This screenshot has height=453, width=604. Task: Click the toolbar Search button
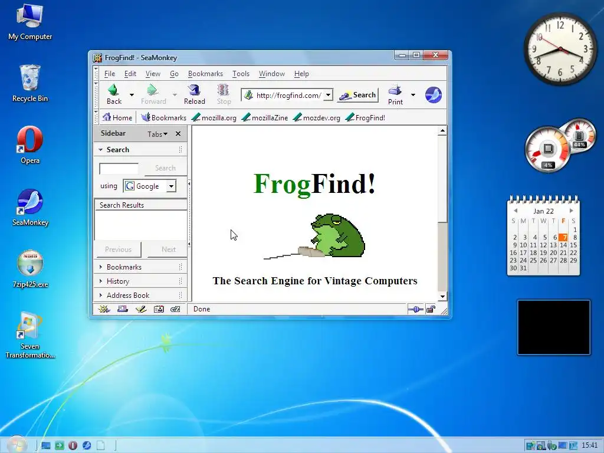point(357,95)
